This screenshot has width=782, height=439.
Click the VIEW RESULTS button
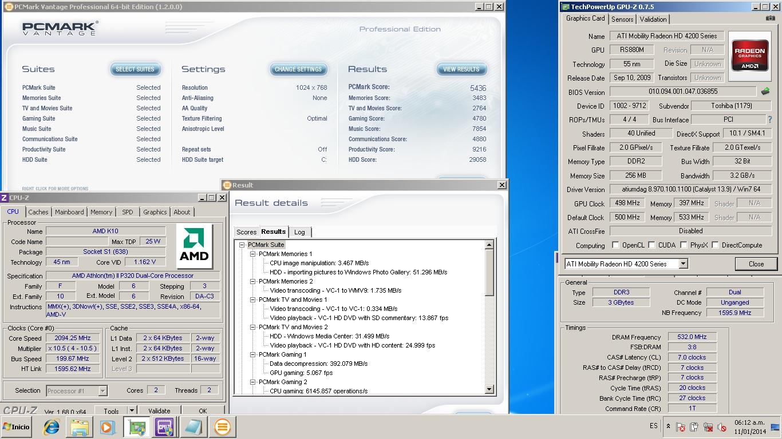tap(461, 69)
